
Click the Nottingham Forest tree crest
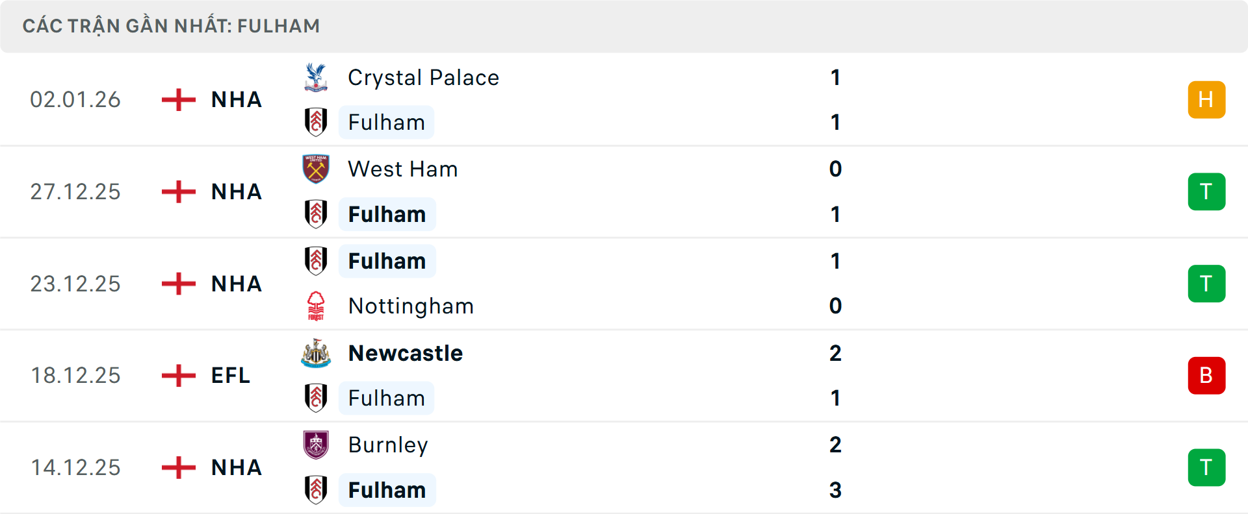click(317, 306)
